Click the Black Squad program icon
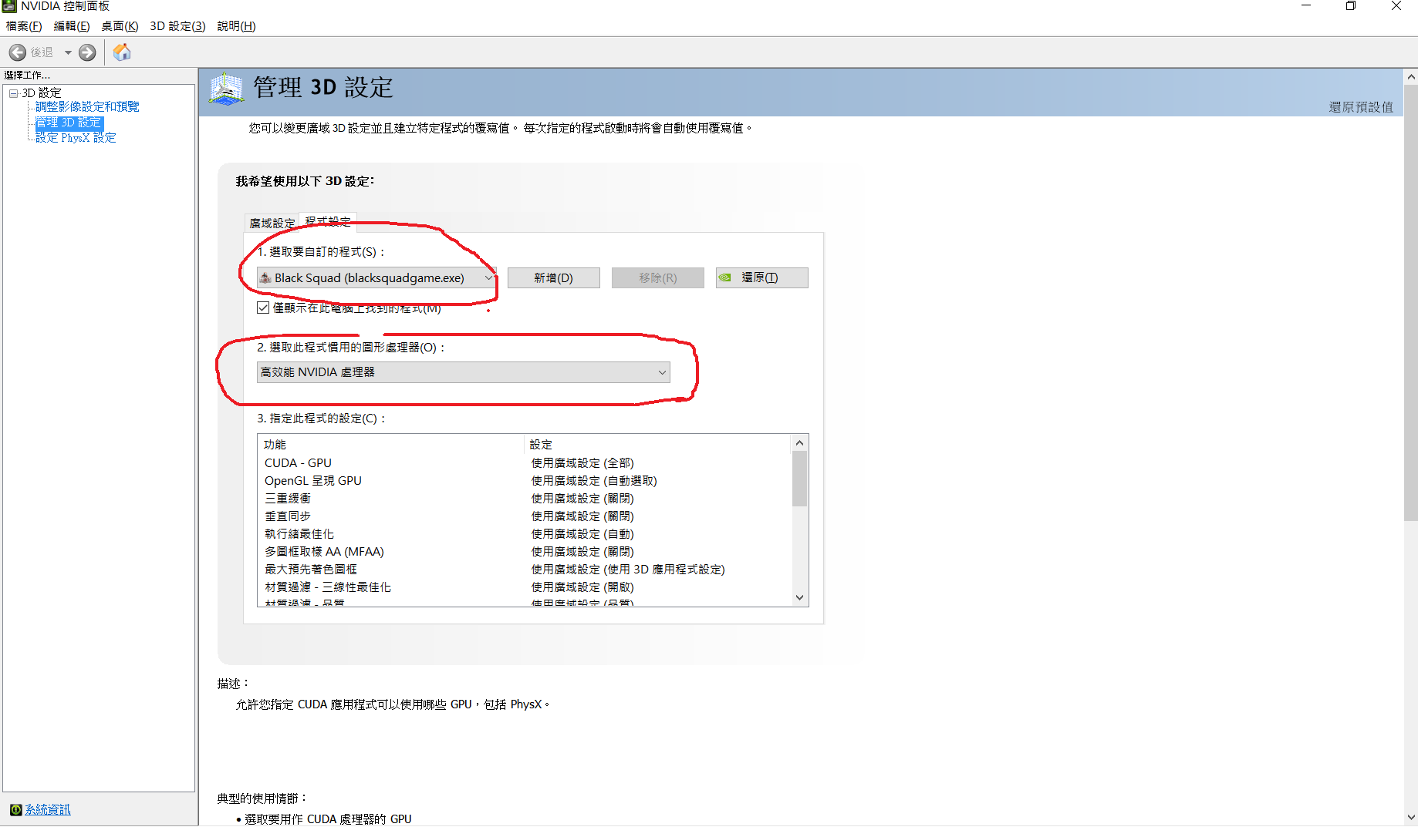 pos(265,277)
